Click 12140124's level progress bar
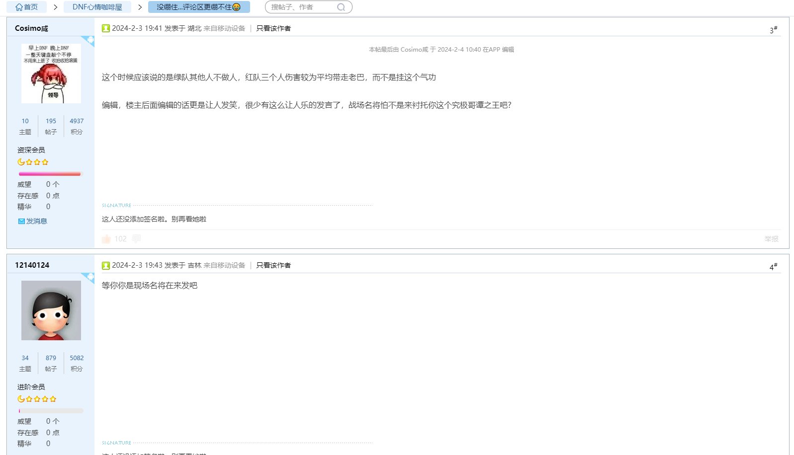 [x=51, y=411]
